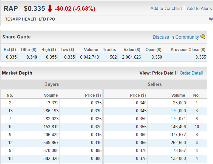The width and height of the screenshot is (213, 164).
Task: Select the current price $0.335 heading
Action: tap(34, 9)
